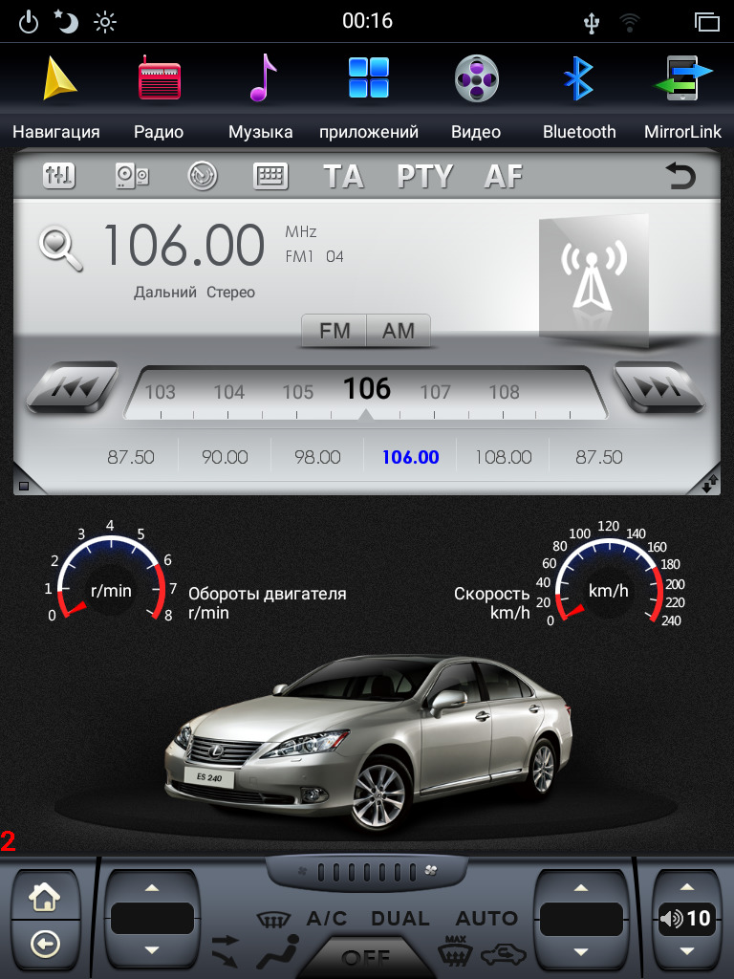Toggle MAX rear defrost icon
Viewport: 734px width, 979px height.
pyautogui.click(x=455, y=951)
